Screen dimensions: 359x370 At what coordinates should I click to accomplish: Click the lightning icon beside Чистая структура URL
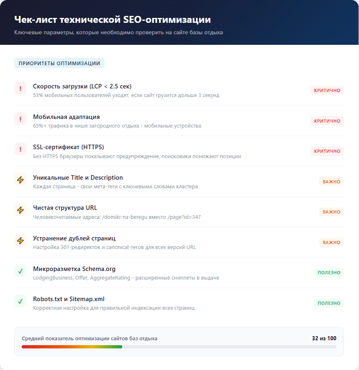click(x=20, y=210)
